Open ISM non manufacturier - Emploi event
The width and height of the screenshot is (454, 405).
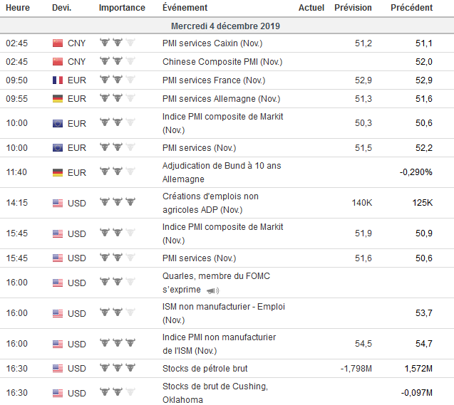224,312
